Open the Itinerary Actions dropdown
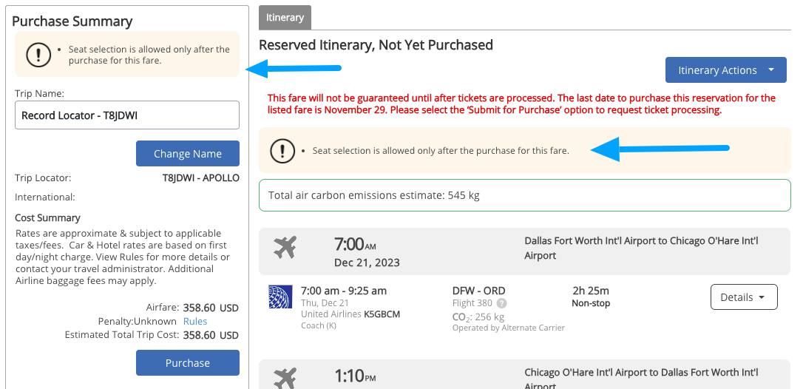 725,70
